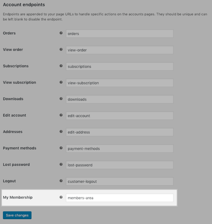Select the members-area endpoint input field
The image size is (212, 224).
119,198
